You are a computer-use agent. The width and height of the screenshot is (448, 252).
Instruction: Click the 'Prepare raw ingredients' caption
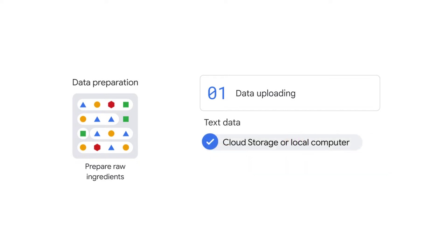coord(105,171)
